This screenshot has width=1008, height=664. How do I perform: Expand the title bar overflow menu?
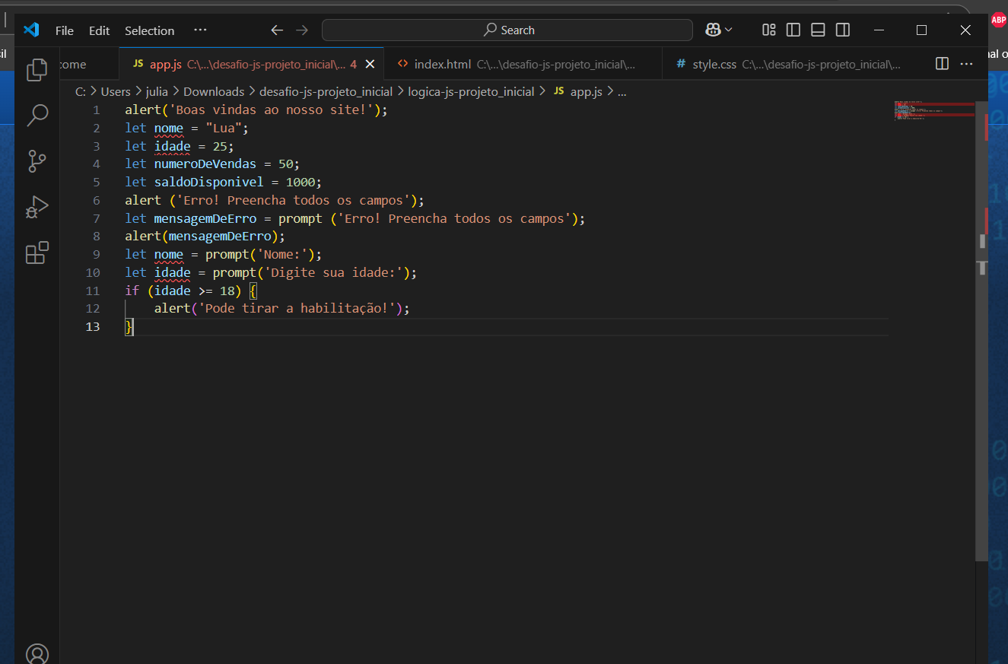[200, 30]
